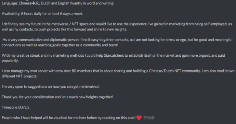
Task: Click the "People who I have helped" sentence
Action: pyautogui.click(x=69, y=118)
